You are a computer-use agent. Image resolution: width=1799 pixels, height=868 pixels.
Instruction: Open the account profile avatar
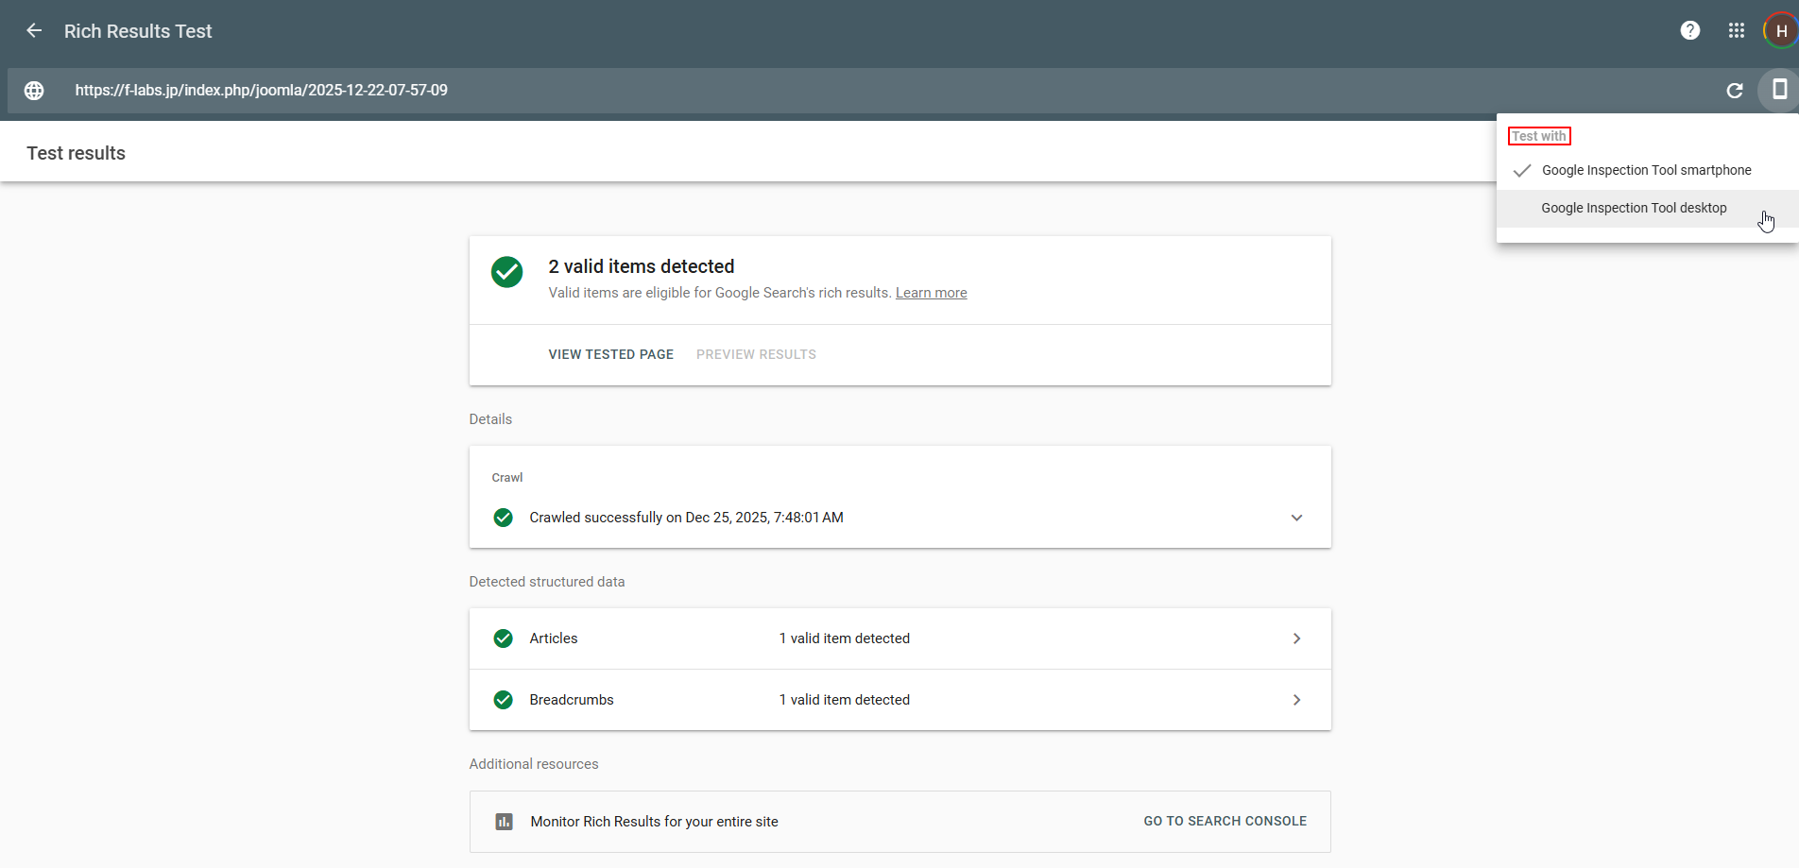[1780, 31]
